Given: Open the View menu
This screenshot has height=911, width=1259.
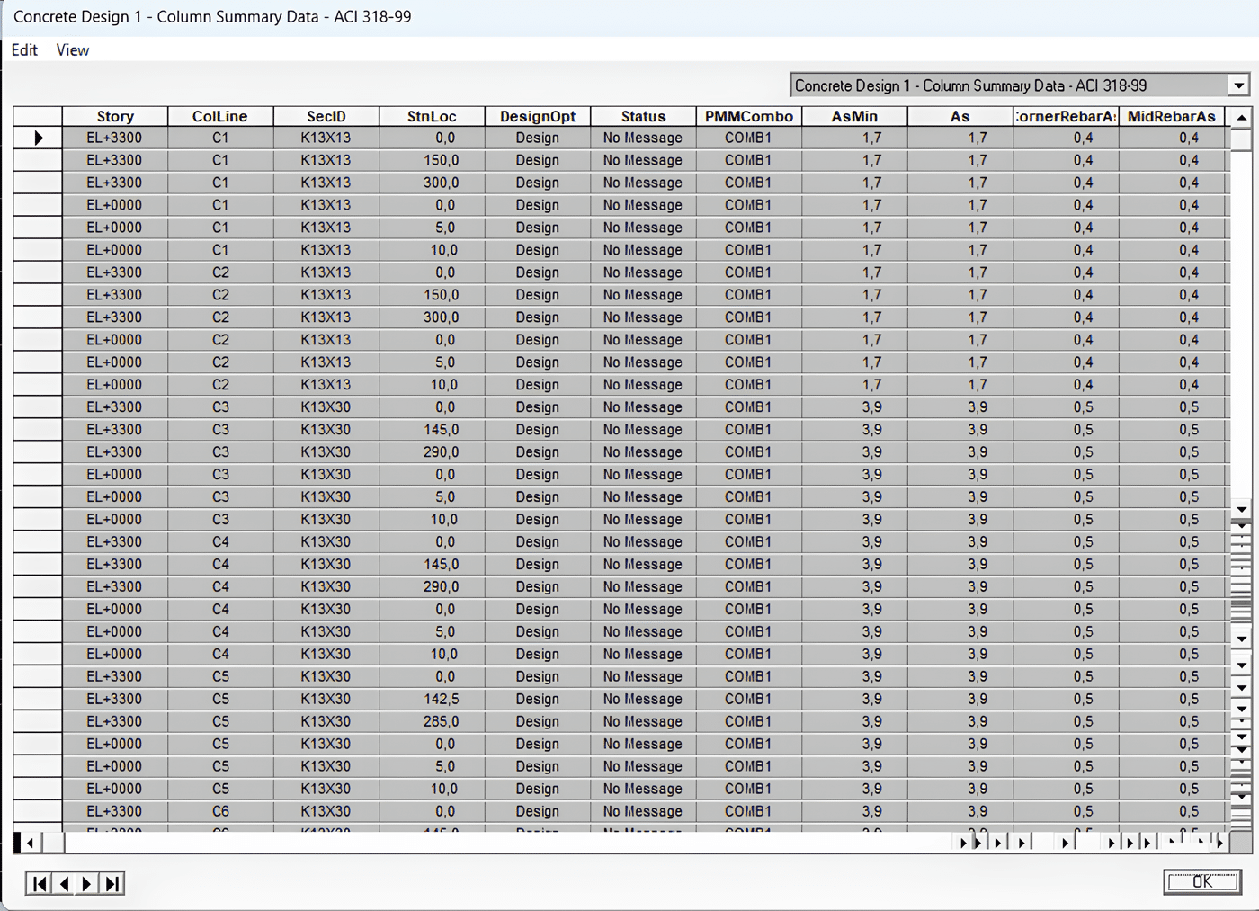Looking at the screenshot, I should point(72,50).
